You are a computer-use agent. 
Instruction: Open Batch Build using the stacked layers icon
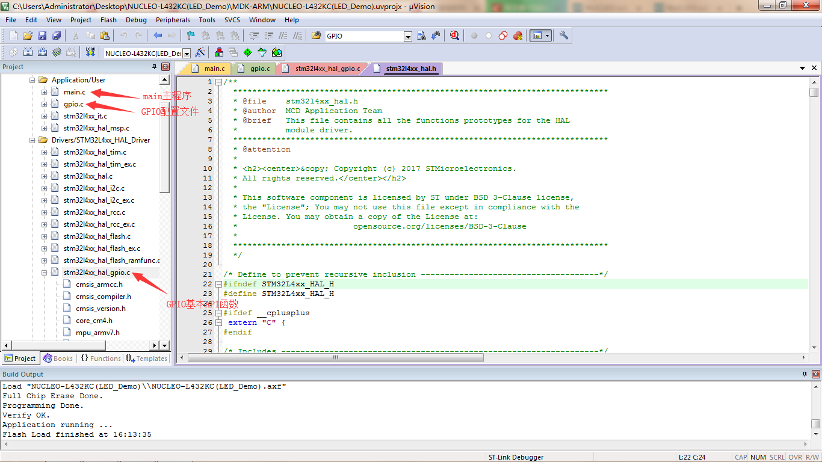tap(57, 52)
